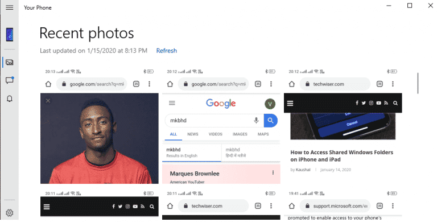The width and height of the screenshot is (437, 222).
Task: Select the phone device icon in sidebar
Action: point(10,35)
